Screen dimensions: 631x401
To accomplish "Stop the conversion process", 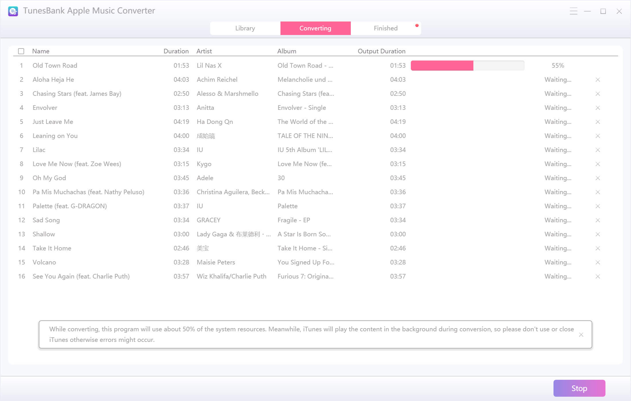I will 579,388.
